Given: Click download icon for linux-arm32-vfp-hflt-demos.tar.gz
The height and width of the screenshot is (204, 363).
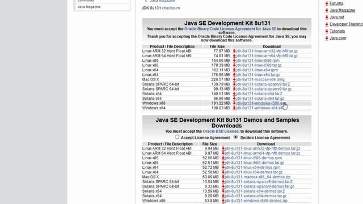Looking at the screenshot, I should (x=223, y=148).
